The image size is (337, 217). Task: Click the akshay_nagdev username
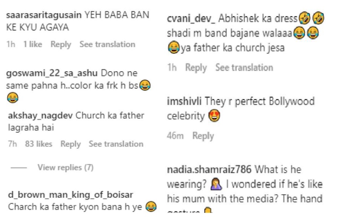40,116
